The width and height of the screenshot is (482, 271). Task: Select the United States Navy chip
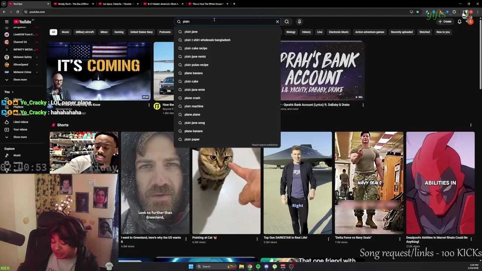tap(142, 32)
